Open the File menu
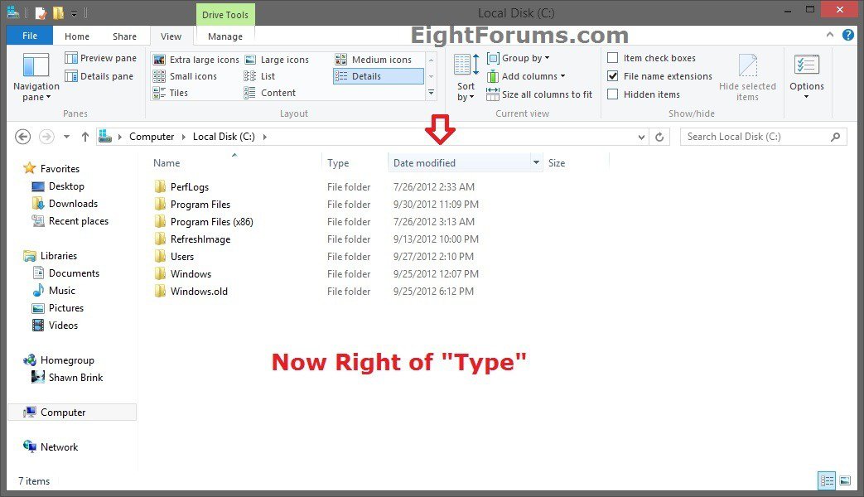 (30, 36)
